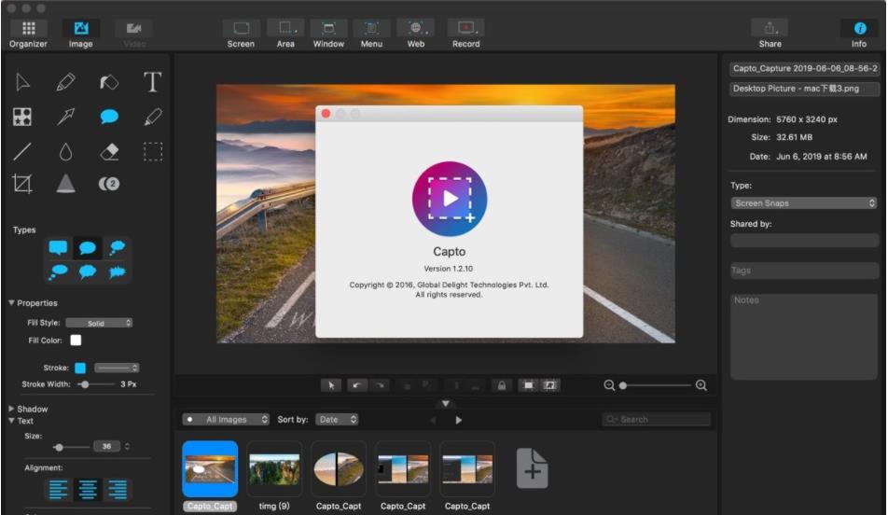The height and width of the screenshot is (515, 888).
Task: Set text alignment to right
Action: click(x=118, y=490)
